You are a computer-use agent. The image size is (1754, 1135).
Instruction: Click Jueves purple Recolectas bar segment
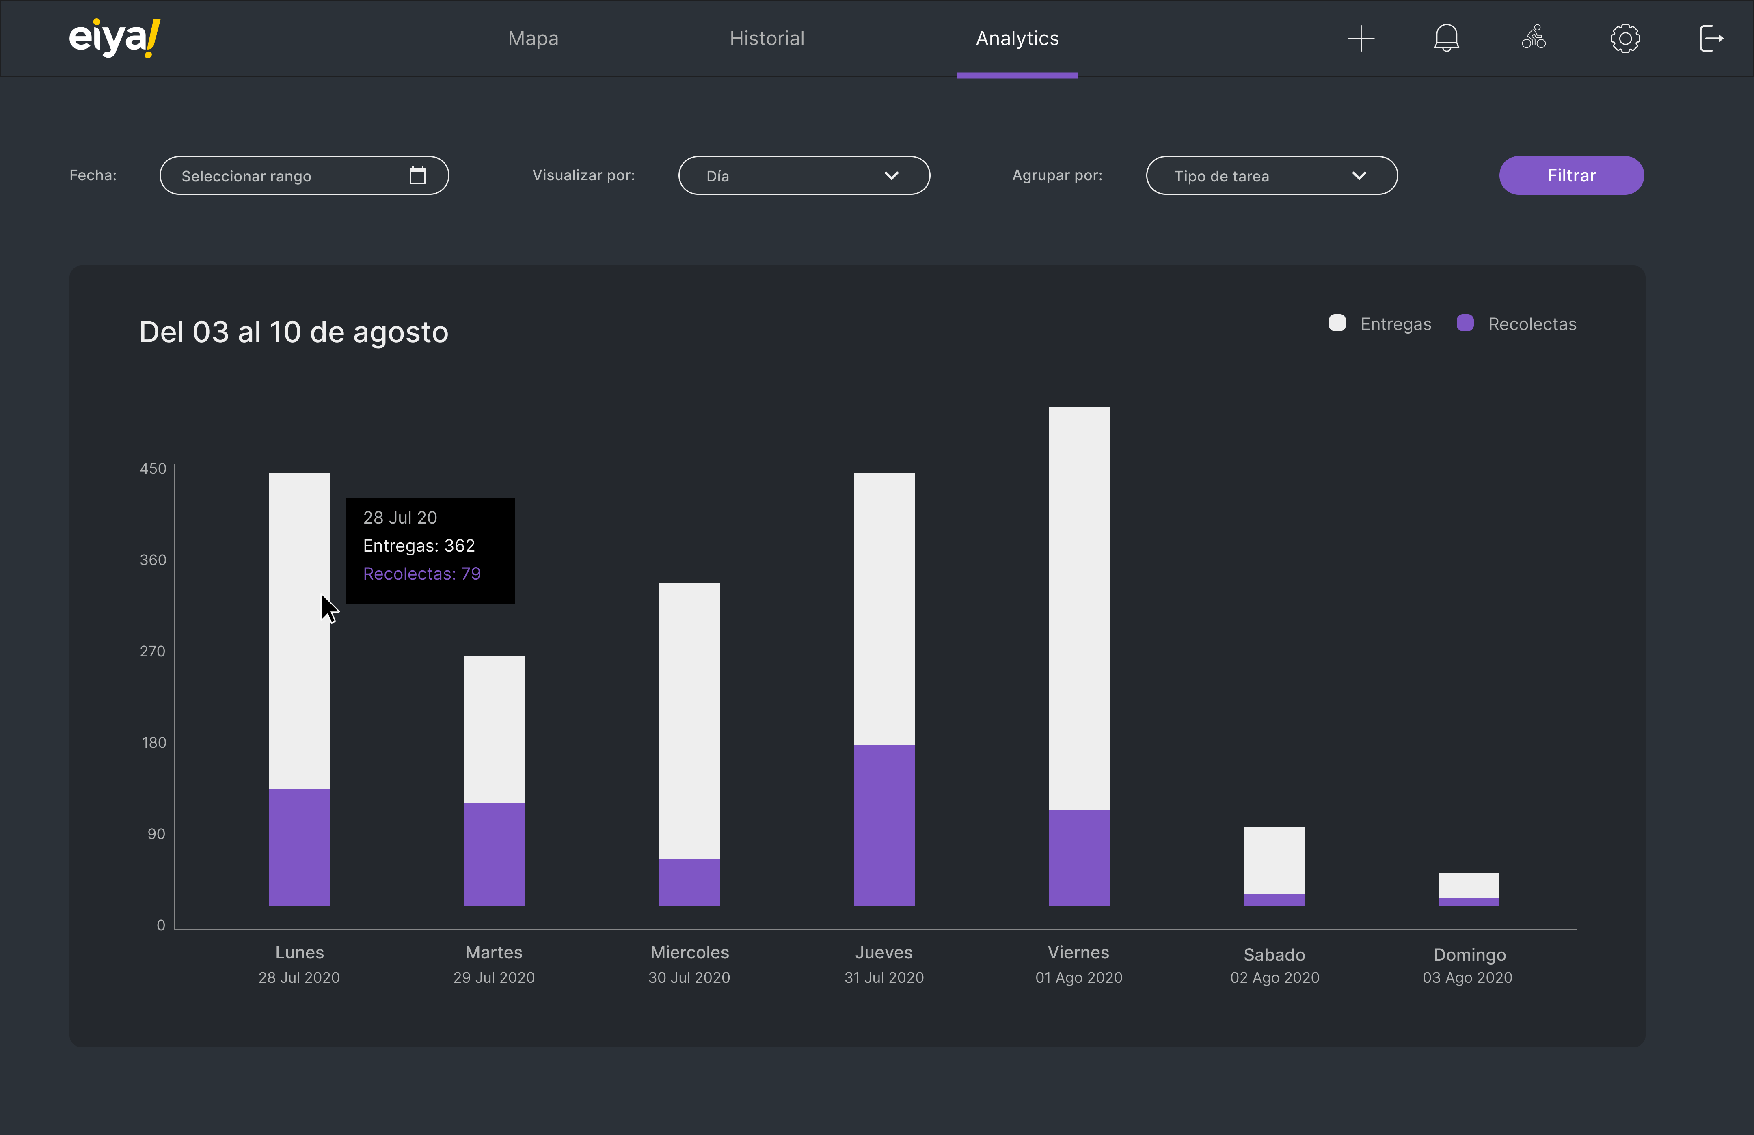(x=883, y=825)
